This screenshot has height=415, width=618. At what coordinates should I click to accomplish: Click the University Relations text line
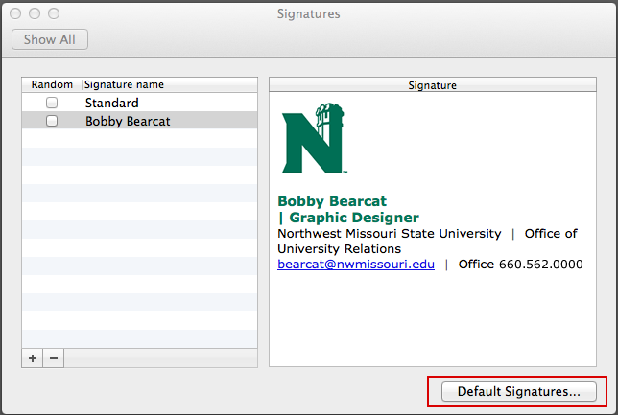click(x=339, y=249)
